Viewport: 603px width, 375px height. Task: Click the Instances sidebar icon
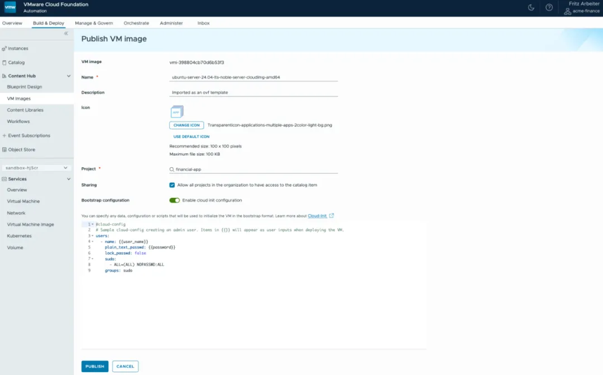(4, 48)
